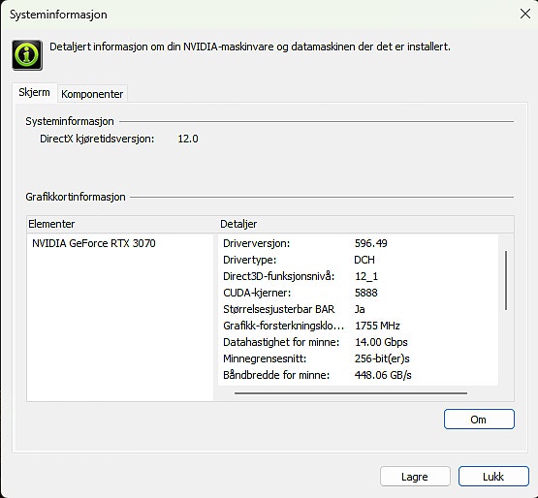The height and width of the screenshot is (498, 538).
Task: Select the truncated Grafikk-forsterkningsklo... row
Action: tap(358, 326)
